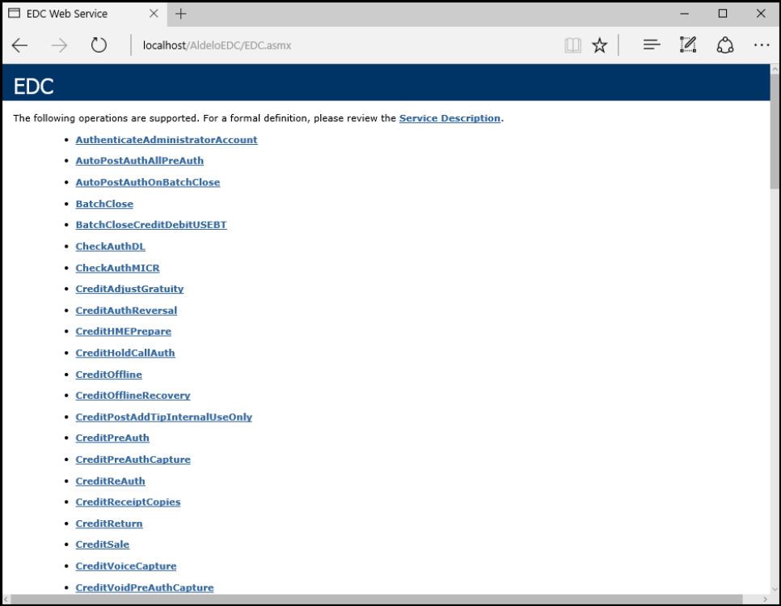
Task: Click the scroll right arrow on horizontal scrollbar
Action: click(x=765, y=599)
